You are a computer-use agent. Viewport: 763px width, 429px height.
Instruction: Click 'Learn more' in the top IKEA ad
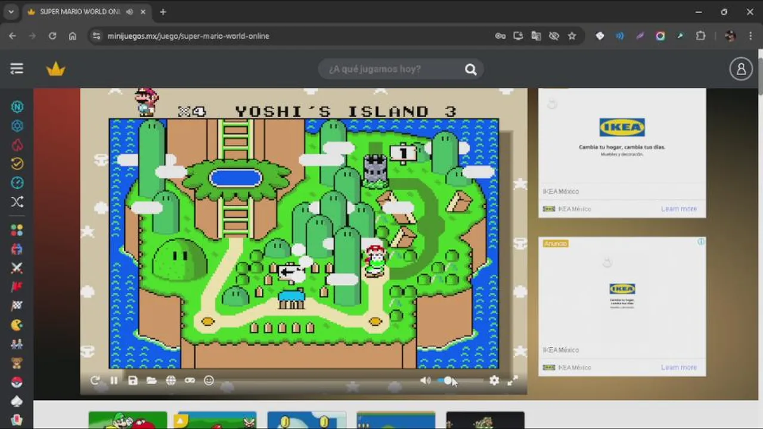pyautogui.click(x=678, y=209)
